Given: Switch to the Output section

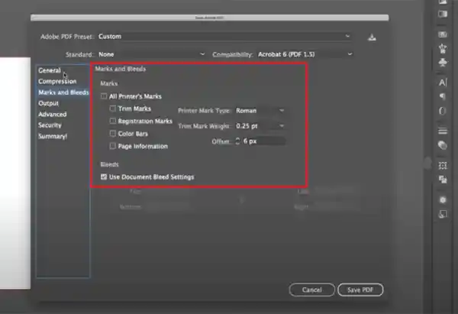Looking at the screenshot, I should pos(49,103).
